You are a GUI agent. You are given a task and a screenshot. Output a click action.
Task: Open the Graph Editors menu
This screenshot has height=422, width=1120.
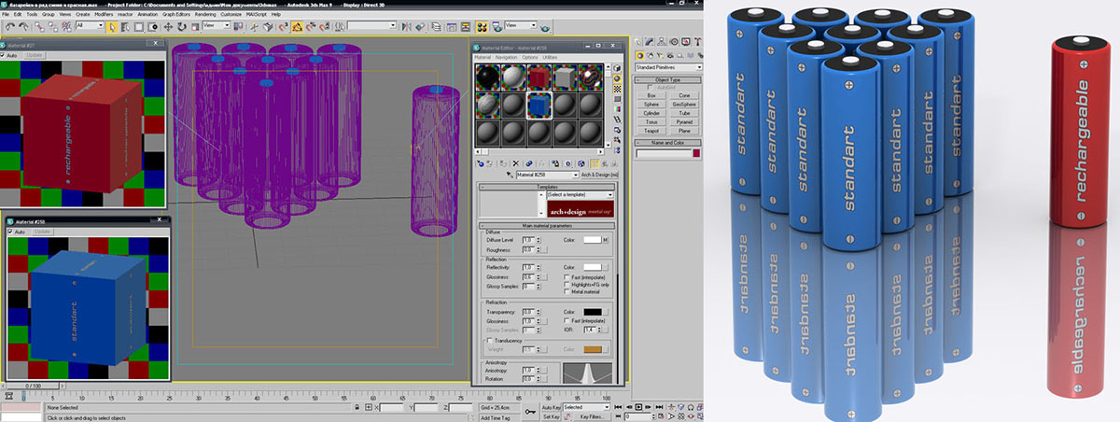coord(175,14)
